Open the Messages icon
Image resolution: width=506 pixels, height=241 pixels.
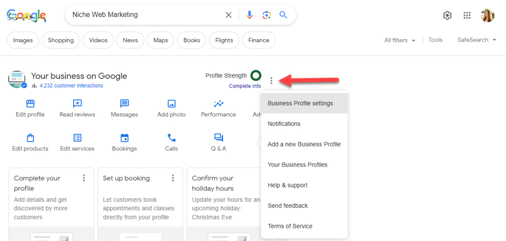point(124,104)
